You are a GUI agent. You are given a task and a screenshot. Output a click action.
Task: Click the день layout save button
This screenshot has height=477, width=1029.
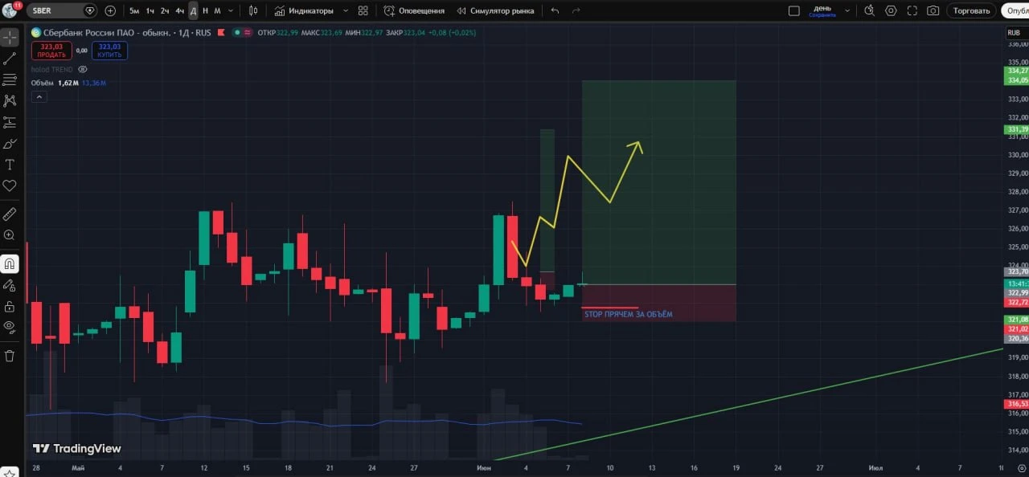point(822,10)
